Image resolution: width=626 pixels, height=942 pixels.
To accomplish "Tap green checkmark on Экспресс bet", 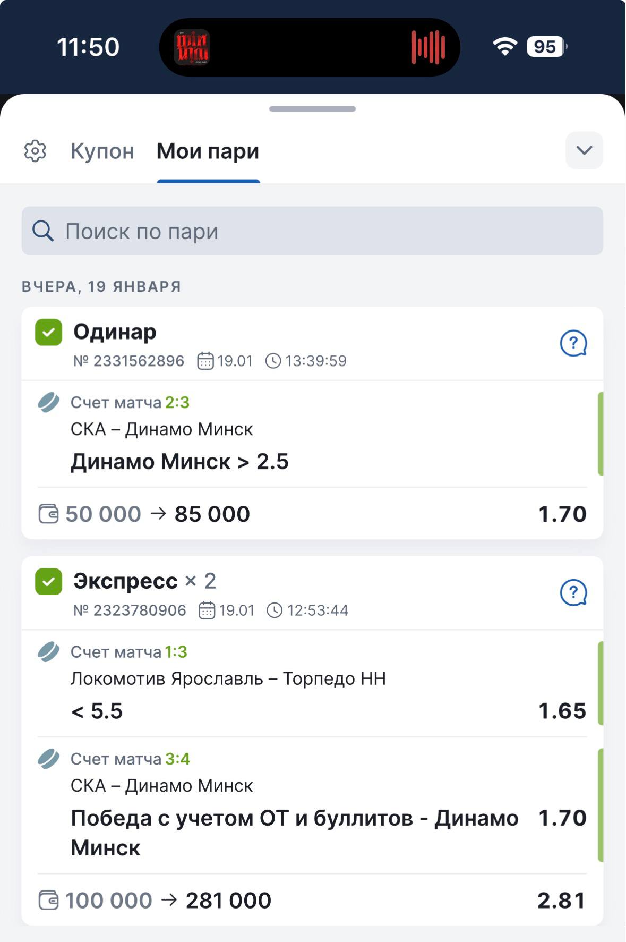I will point(48,582).
